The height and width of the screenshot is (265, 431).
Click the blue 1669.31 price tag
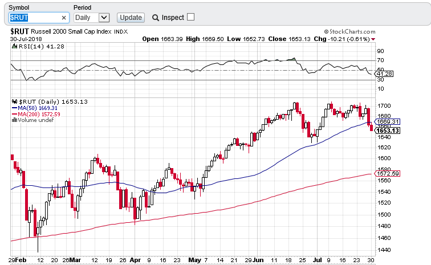point(387,122)
